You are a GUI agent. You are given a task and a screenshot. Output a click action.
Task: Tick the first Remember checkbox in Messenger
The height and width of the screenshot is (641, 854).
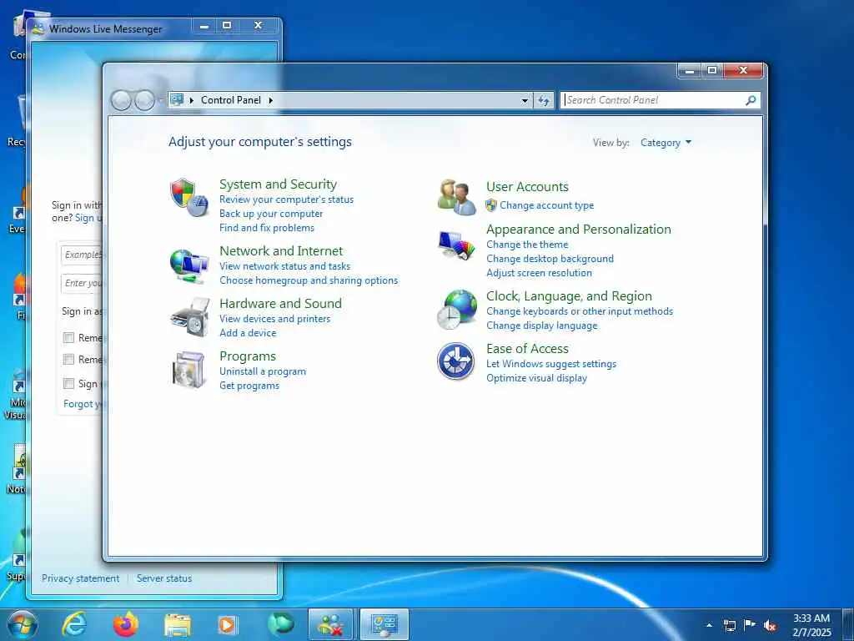[68, 338]
